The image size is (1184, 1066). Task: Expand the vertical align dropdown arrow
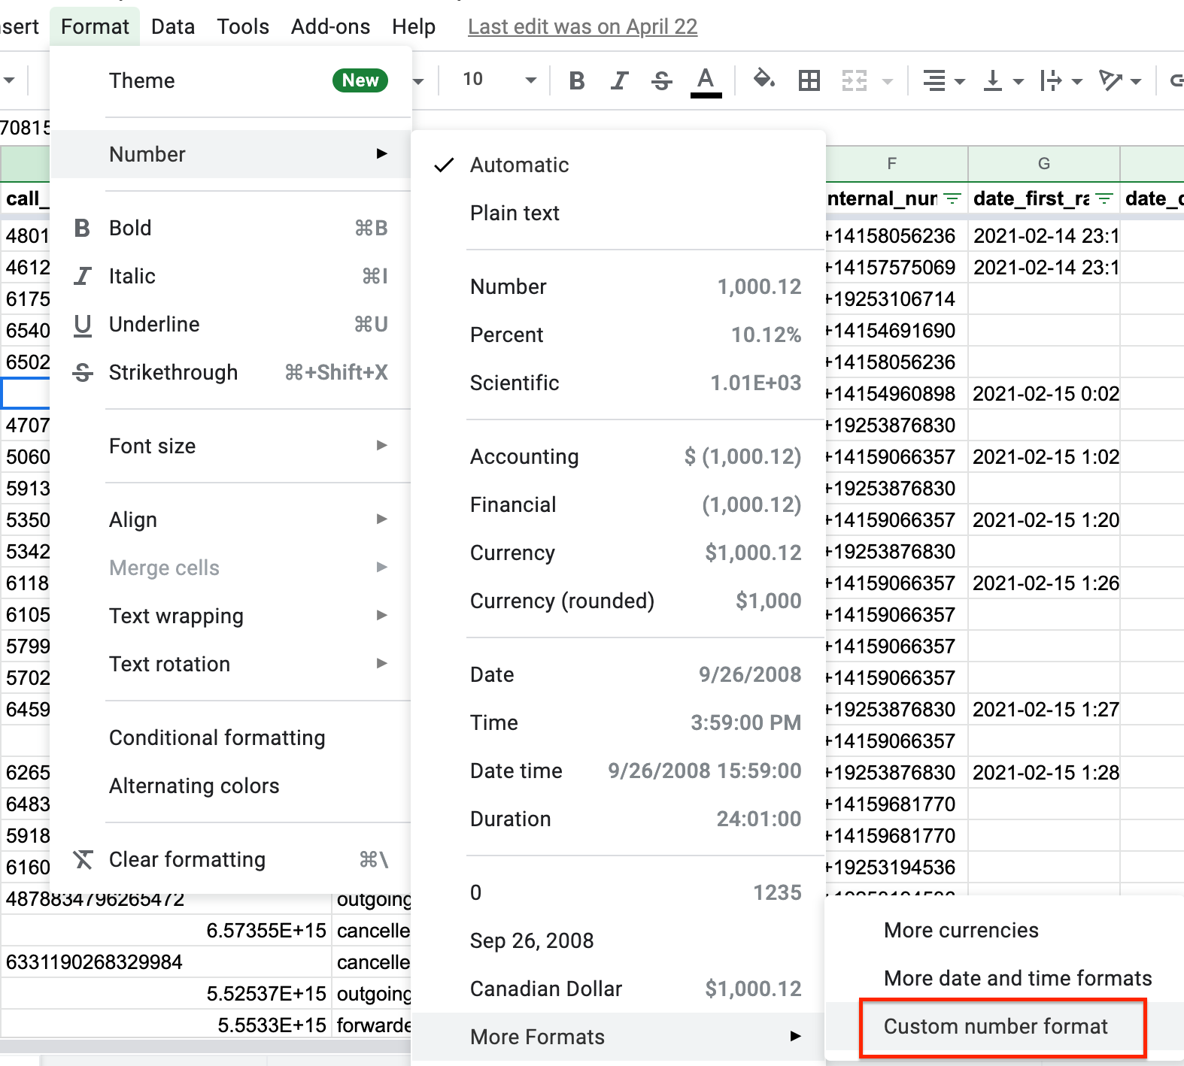point(1019,80)
